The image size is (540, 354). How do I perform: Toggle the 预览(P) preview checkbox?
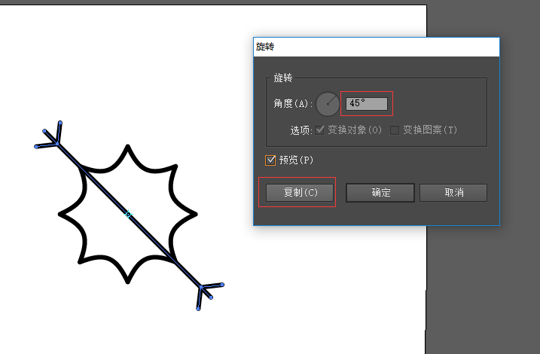(x=270, y=160)
